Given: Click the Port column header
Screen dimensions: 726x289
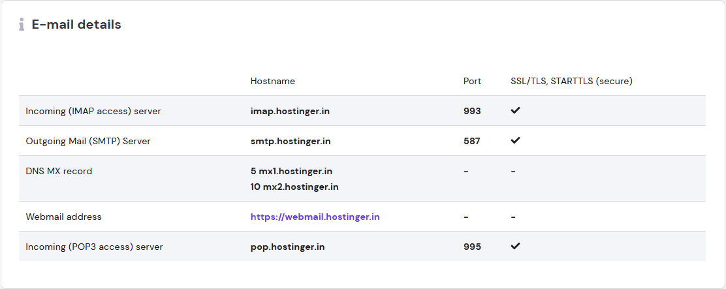Looking at the screenshot, I should (x=472, y=81).
